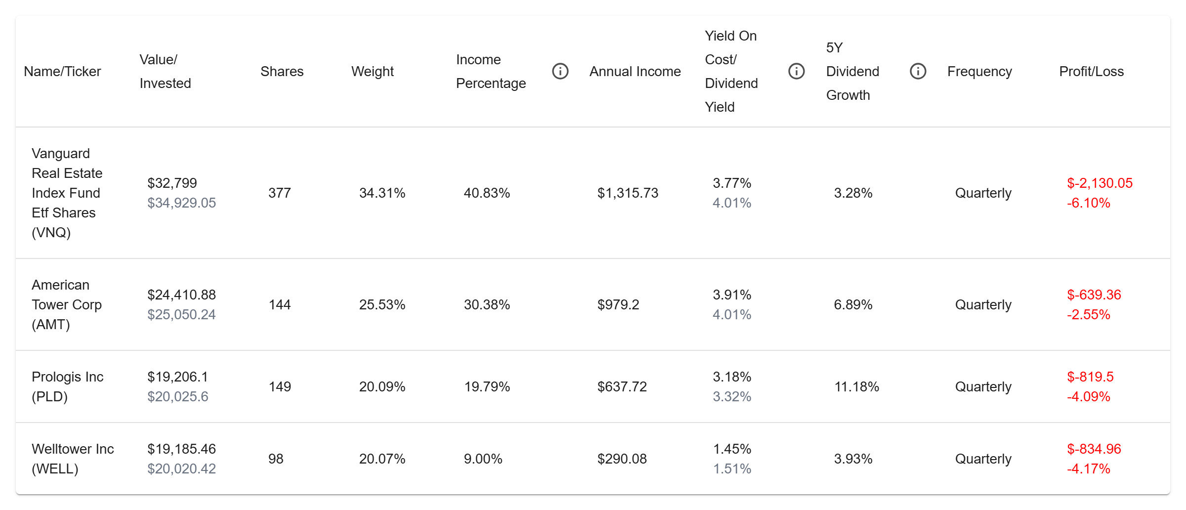
Task: Open the American Tower Corp (AMT) holding
Action: click(66, 304)
